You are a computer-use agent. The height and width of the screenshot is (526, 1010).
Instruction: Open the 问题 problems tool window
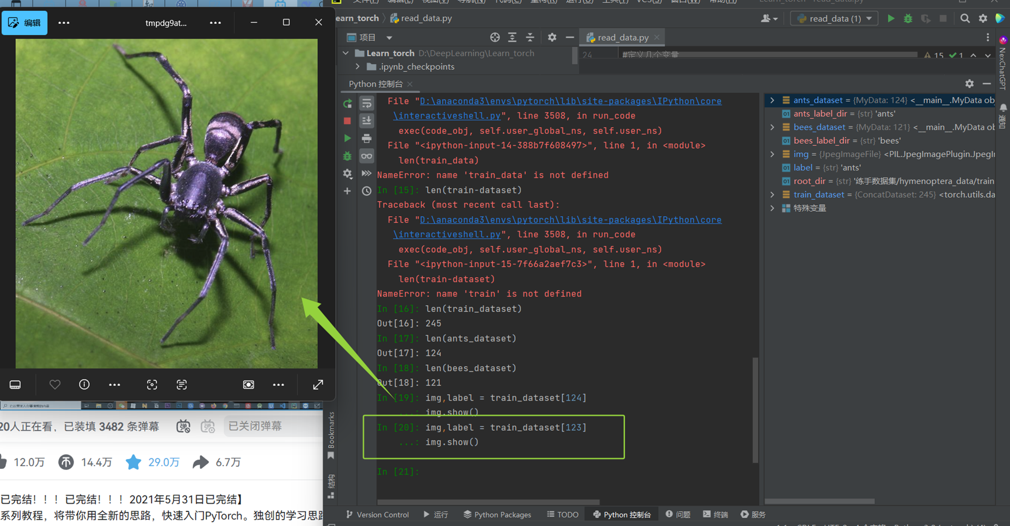[x=678, y=515]
